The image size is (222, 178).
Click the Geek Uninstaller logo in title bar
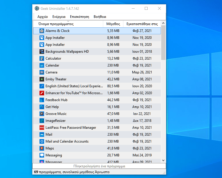click(x=37, y=8)
